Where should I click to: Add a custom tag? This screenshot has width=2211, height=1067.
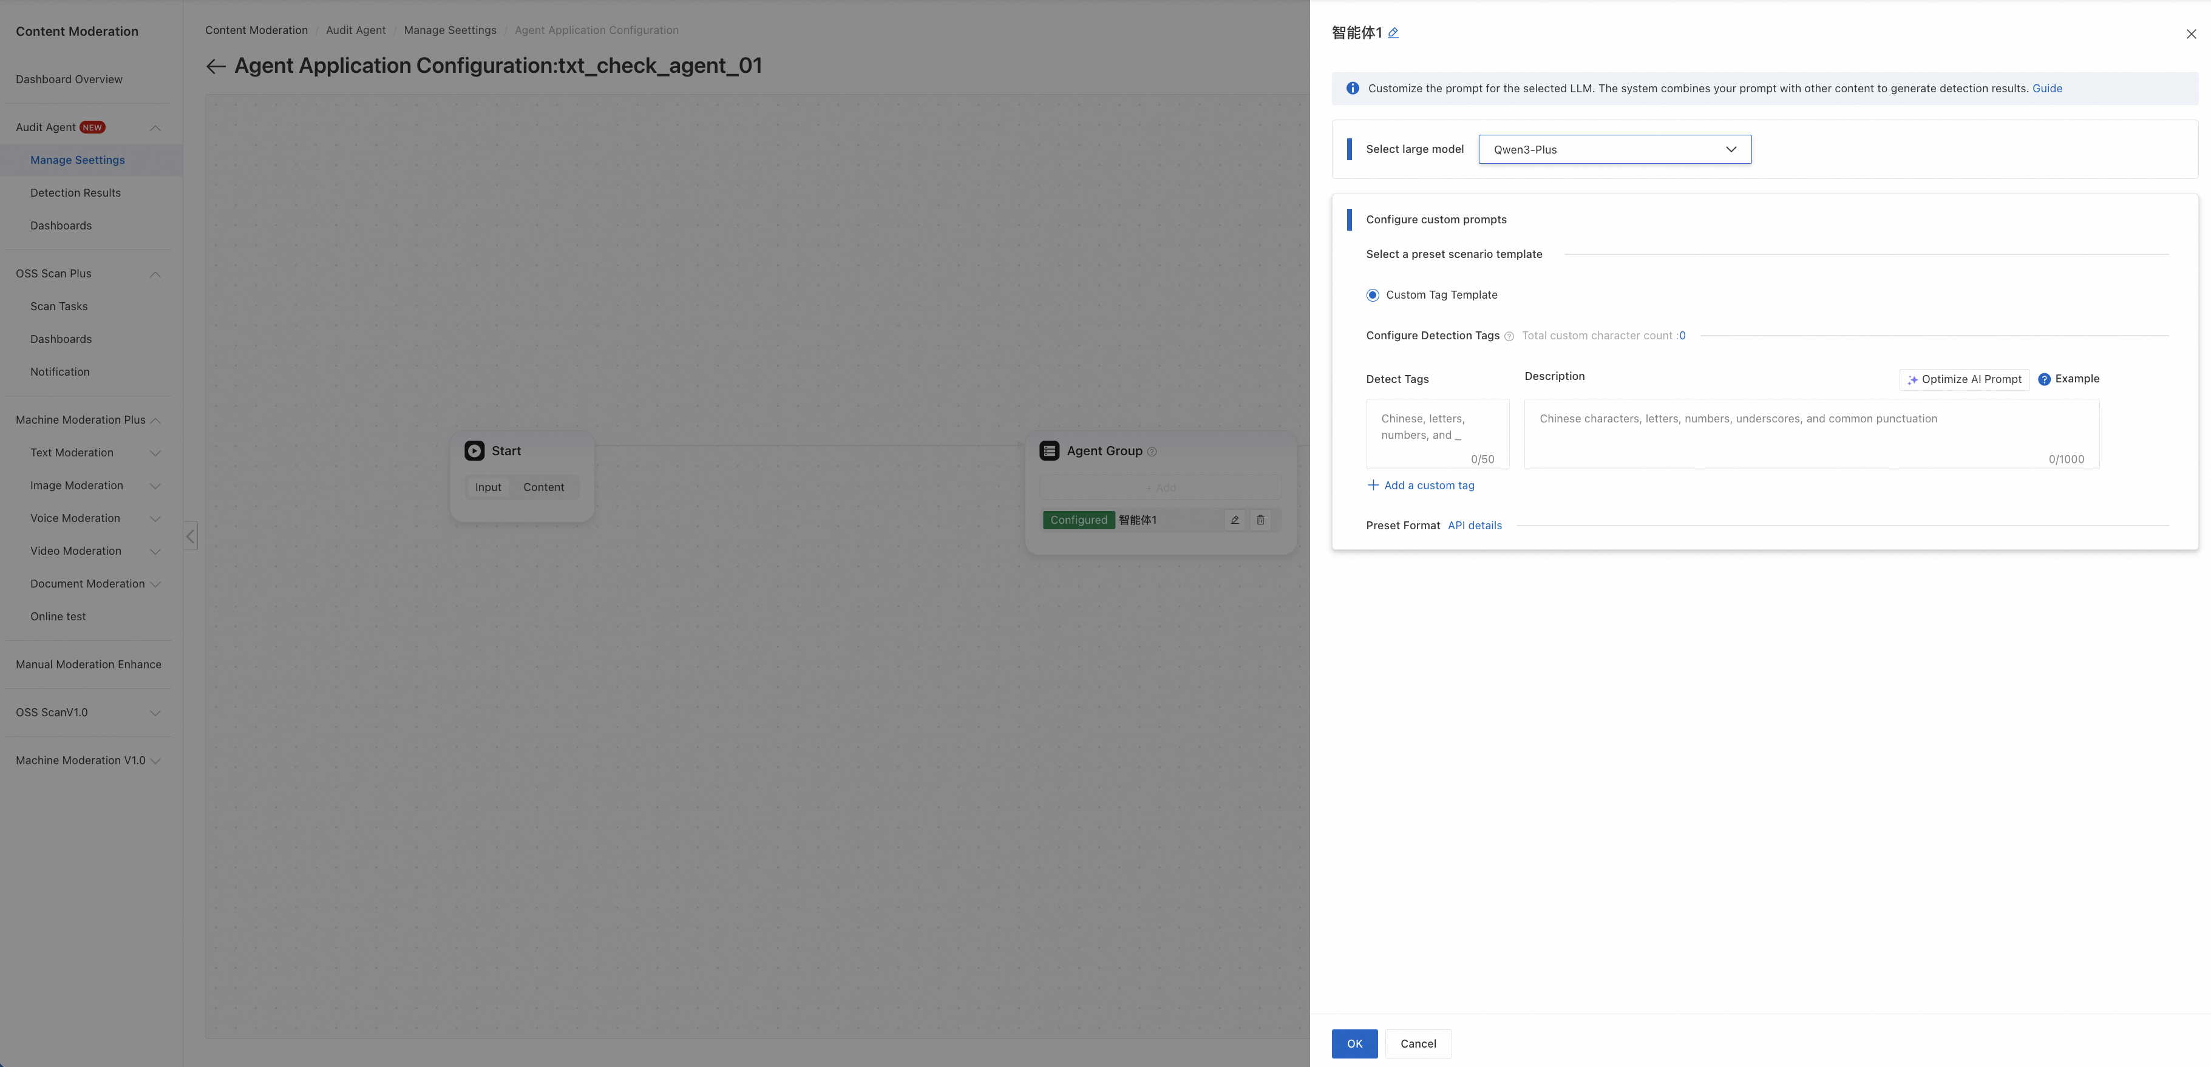point(1421,486)
